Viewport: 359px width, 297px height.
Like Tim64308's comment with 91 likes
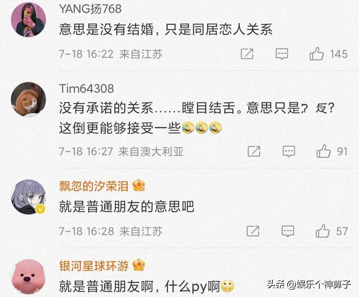click(x=323, y=151)
